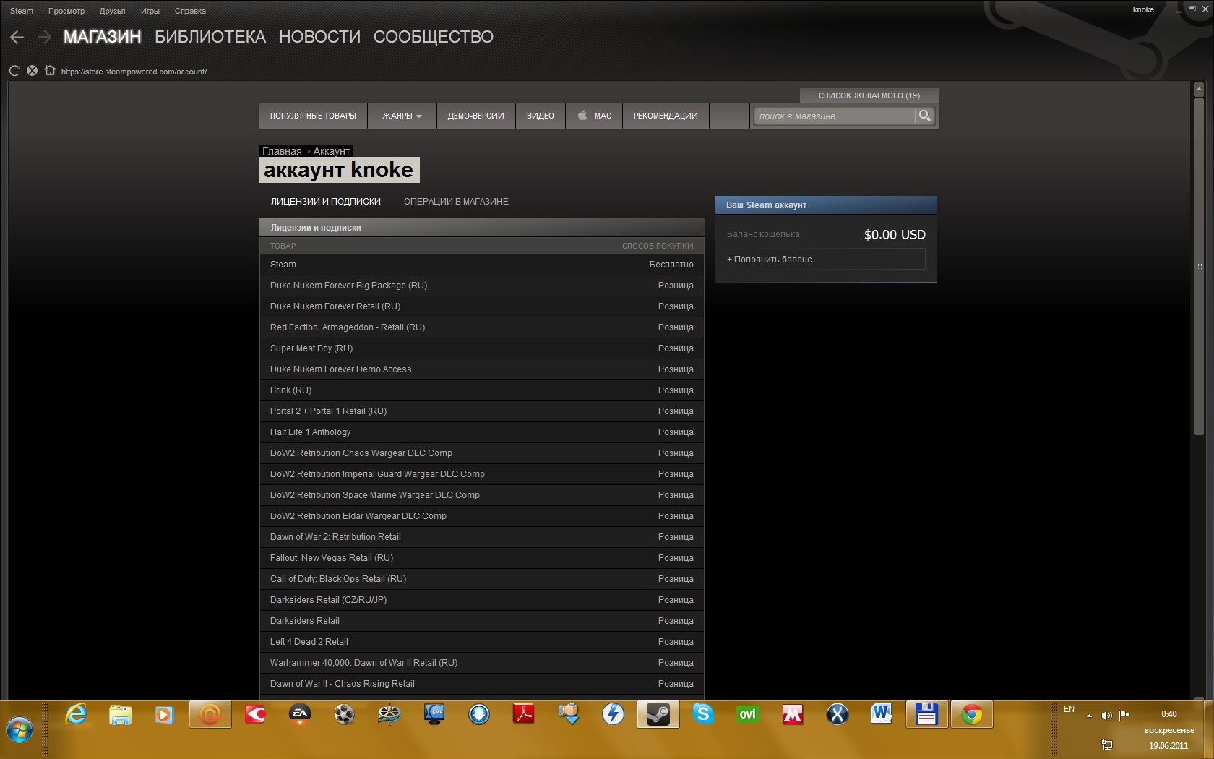
Task: Click the clock and date in the tray
Action: [1168, 729]
